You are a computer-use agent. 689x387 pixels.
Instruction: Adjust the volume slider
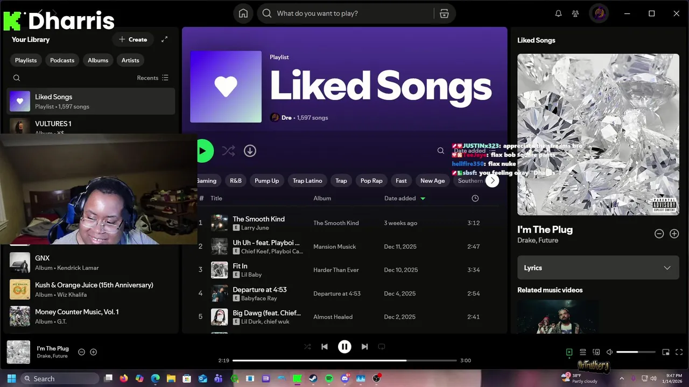coord(636,352)
